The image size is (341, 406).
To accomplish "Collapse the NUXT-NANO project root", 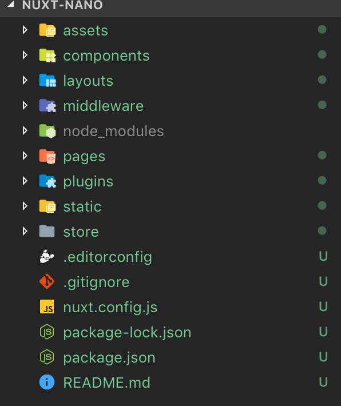I will pos(11,4).
